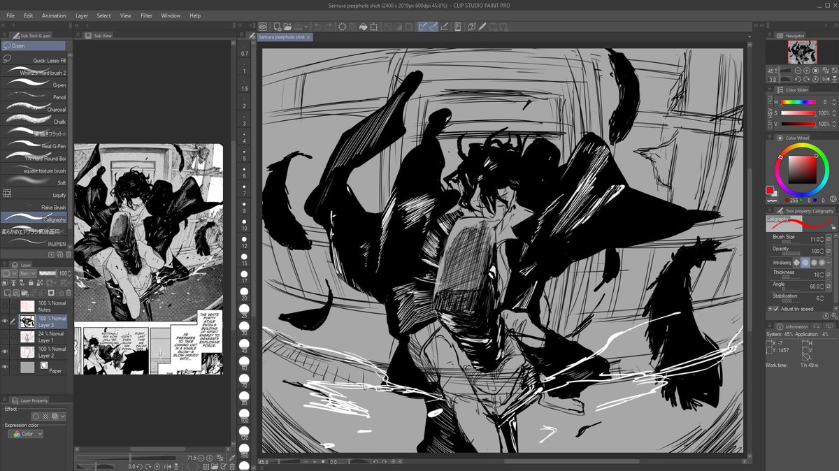Click the Fill bucket icon in command bar
Image resolution: width=839 pixels, height=471 pixels.
click(364, 27)
